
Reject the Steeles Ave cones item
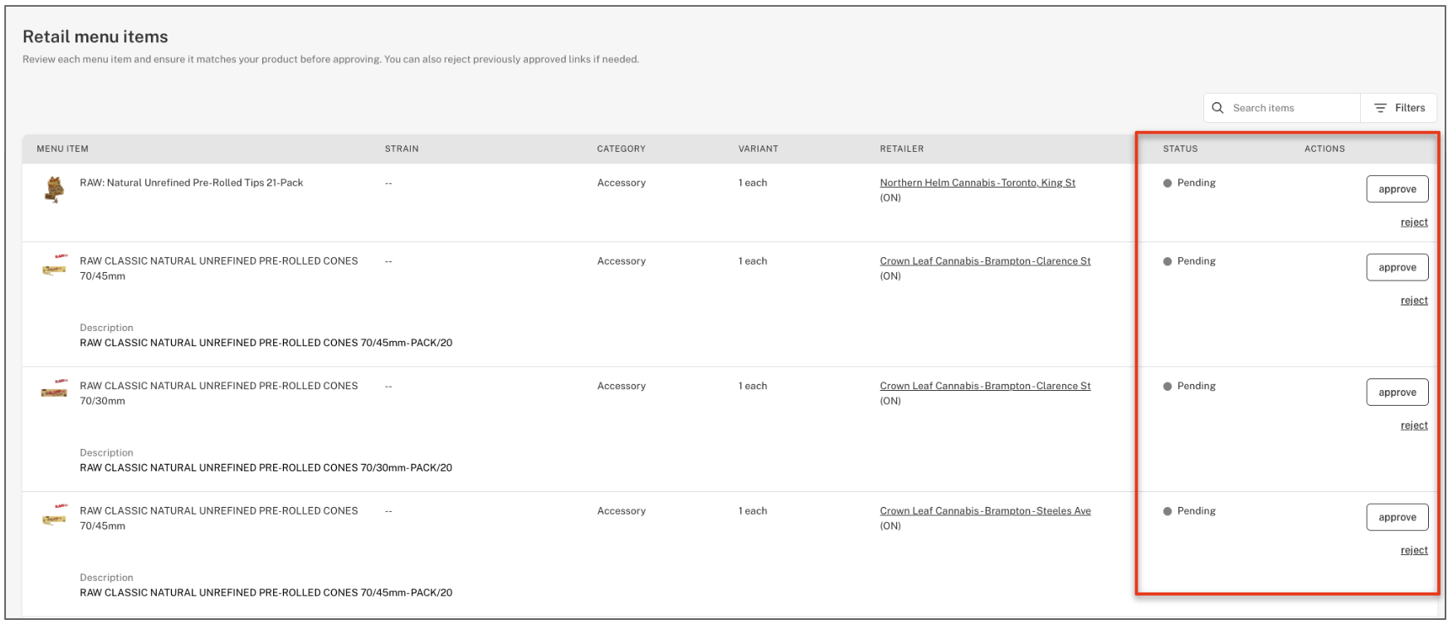(x=1414, y=550)
